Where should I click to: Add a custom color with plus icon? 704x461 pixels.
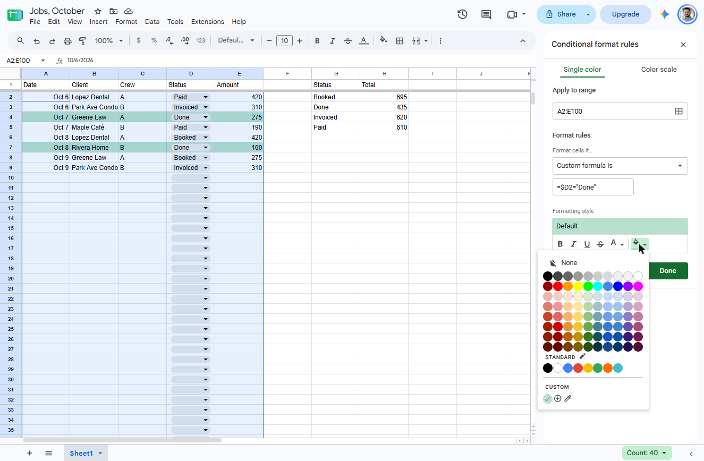558,398
